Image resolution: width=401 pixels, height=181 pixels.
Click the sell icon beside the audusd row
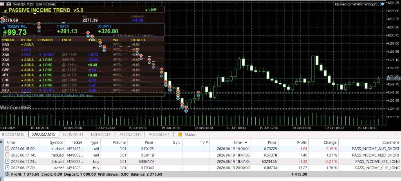tap(7, 149)
